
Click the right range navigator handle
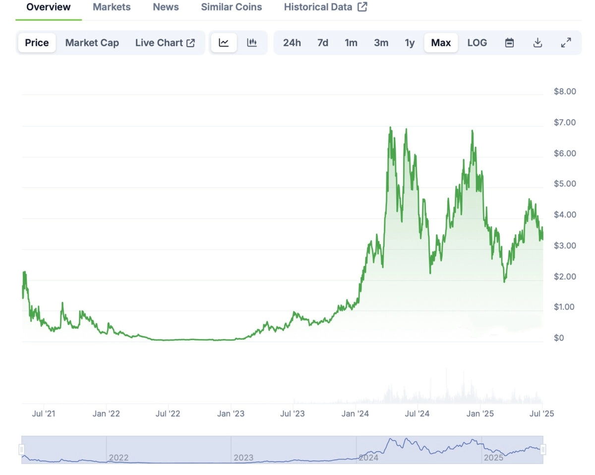543,450
